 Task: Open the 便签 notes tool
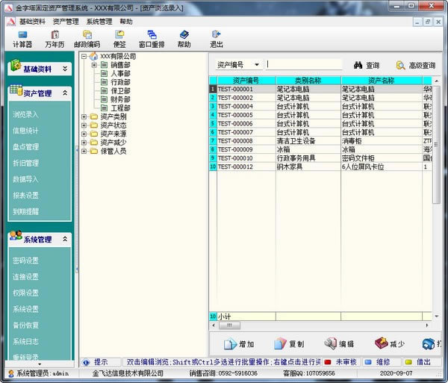click(x=119, y=38)
